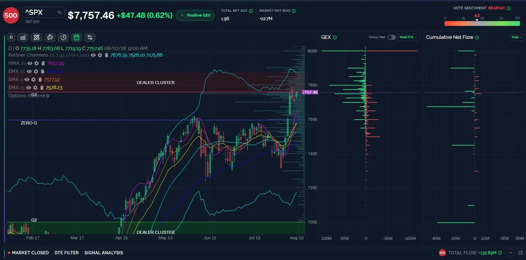This screenshot has width=526, height=260.
Task: Open HMA 20 settings gear
Action: 37,63
